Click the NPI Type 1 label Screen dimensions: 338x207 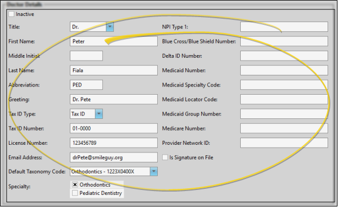tap(175, 27)
